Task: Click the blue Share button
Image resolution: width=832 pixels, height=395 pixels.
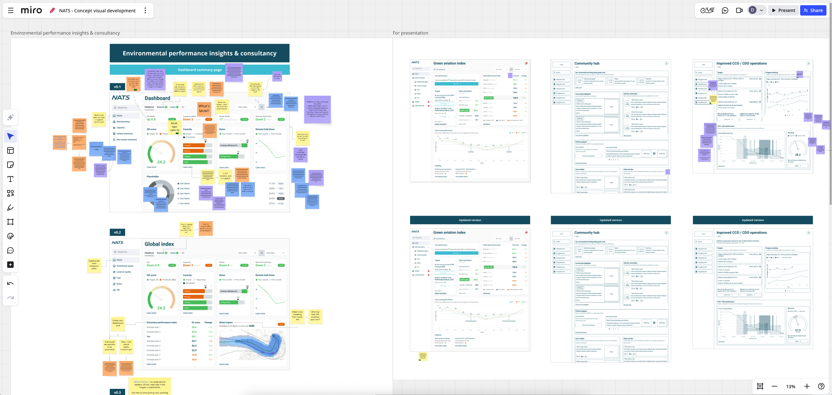Action: click(813, 10)
